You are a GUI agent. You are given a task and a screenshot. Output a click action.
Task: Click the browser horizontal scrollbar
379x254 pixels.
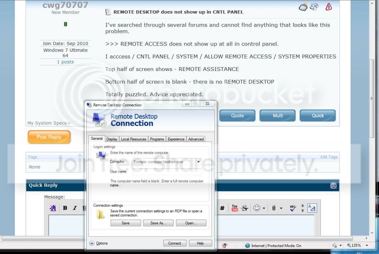(x=177, y=238)
